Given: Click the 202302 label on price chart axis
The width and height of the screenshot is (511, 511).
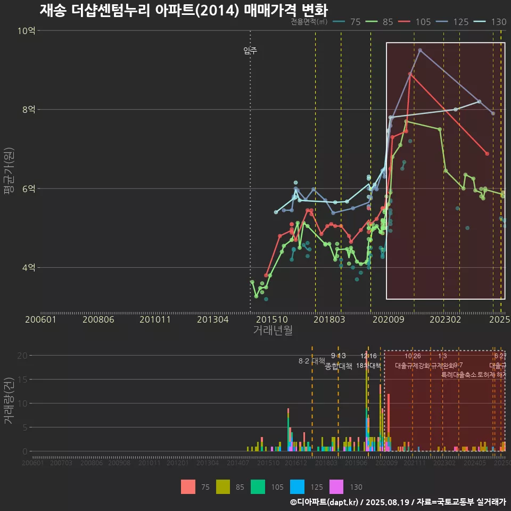Looking at the screenshot, I should 446,319.
